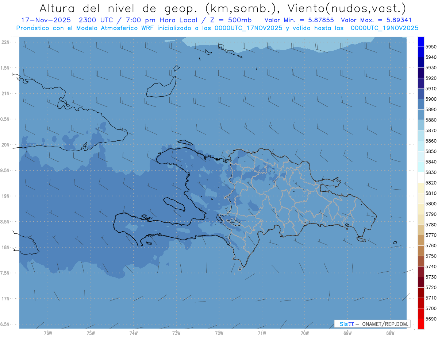Click the 5950 colorbar value
The width and height of the screenshot is (438, 338).
tap(431, 47)
